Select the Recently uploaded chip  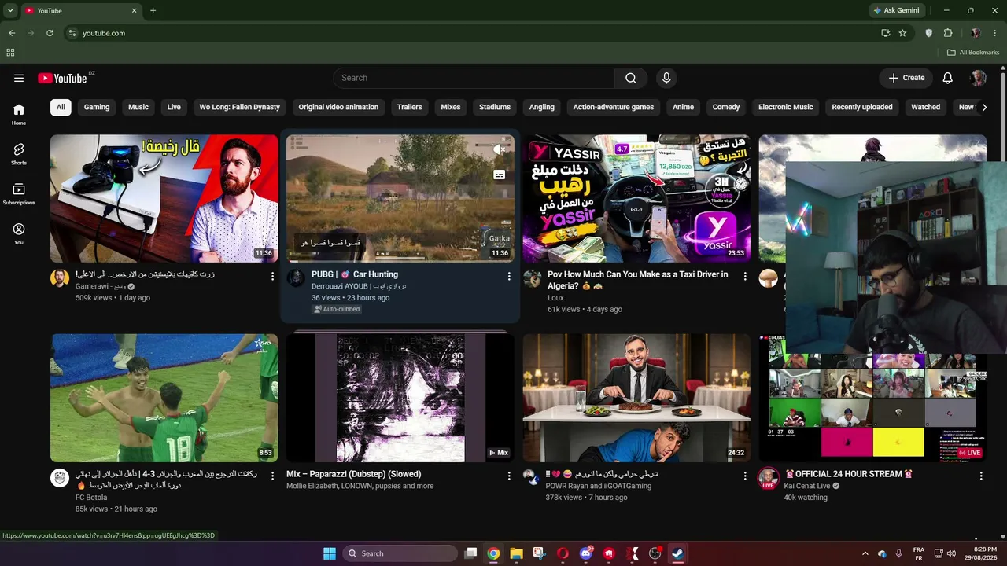pyautogui.click(x=862, y=107)
